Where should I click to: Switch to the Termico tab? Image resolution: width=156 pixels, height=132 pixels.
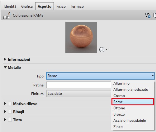click(77, 7)
